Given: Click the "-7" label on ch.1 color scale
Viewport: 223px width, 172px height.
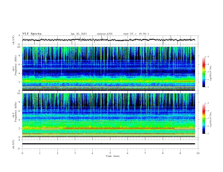Looking at the screenshot, I should coord(208,87).
